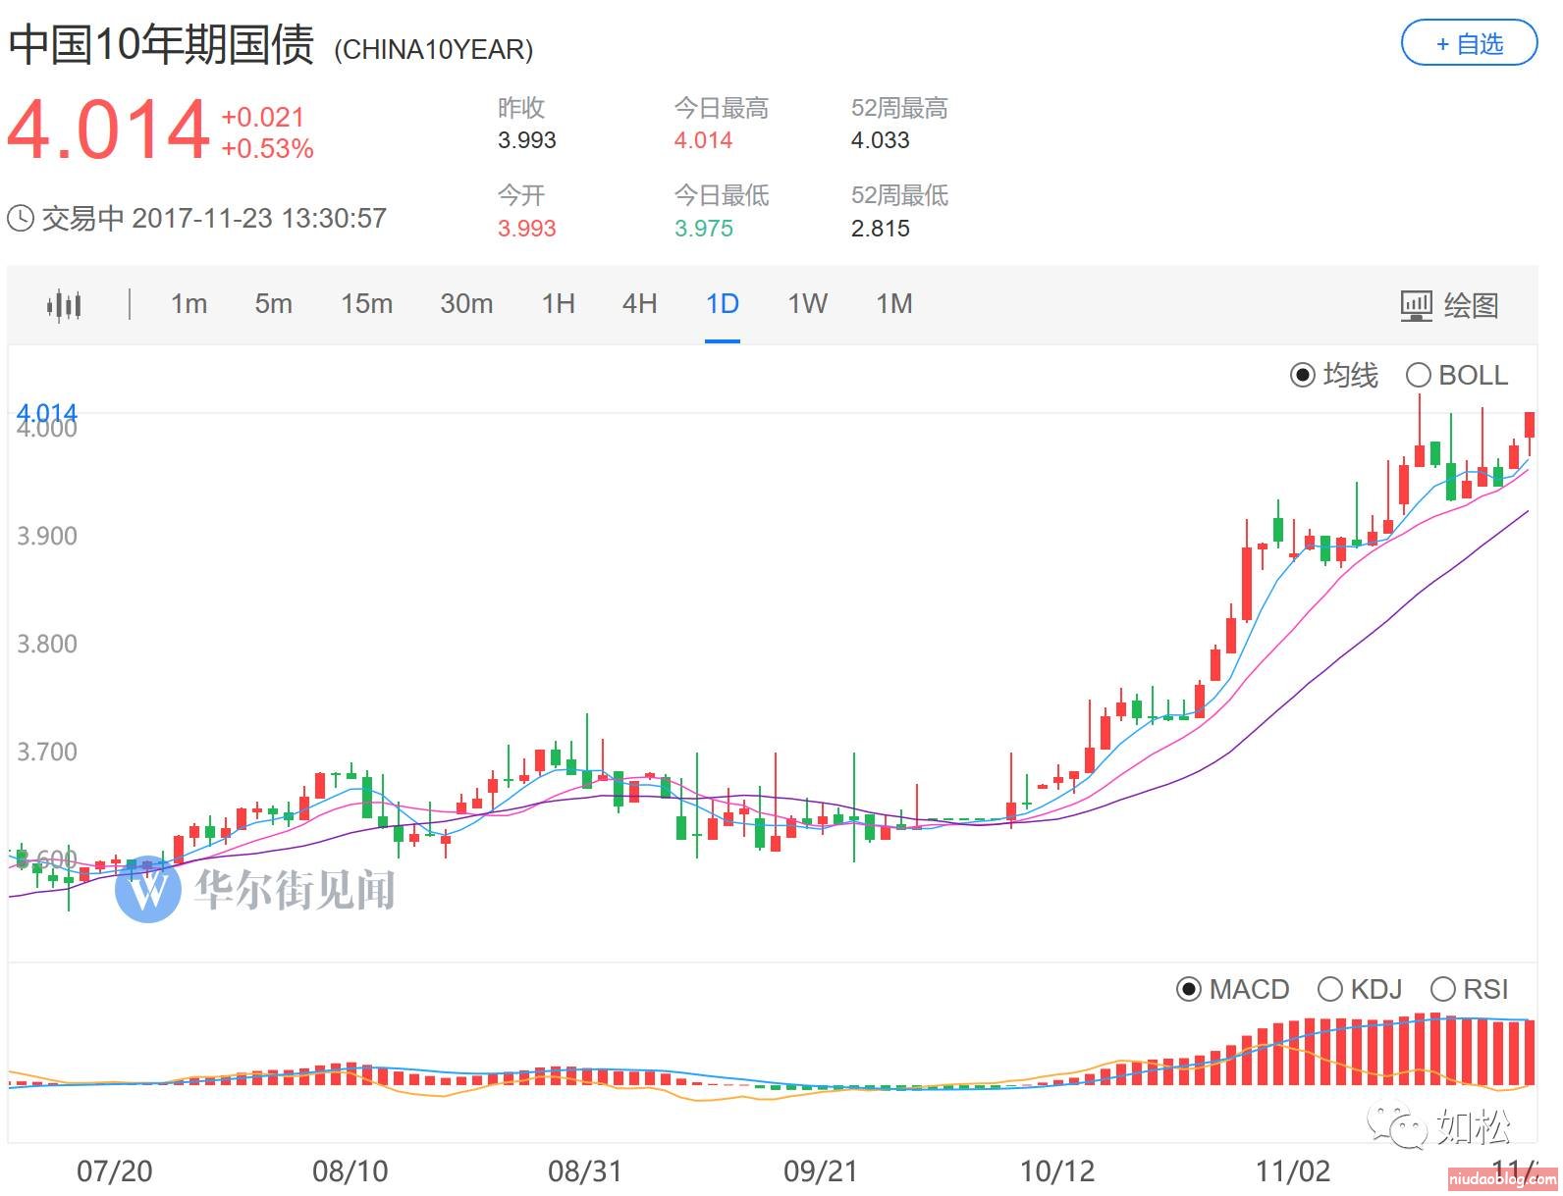
Task: Switch to the 1M monthly timeframe tab
Action: [x=894, y=304]
